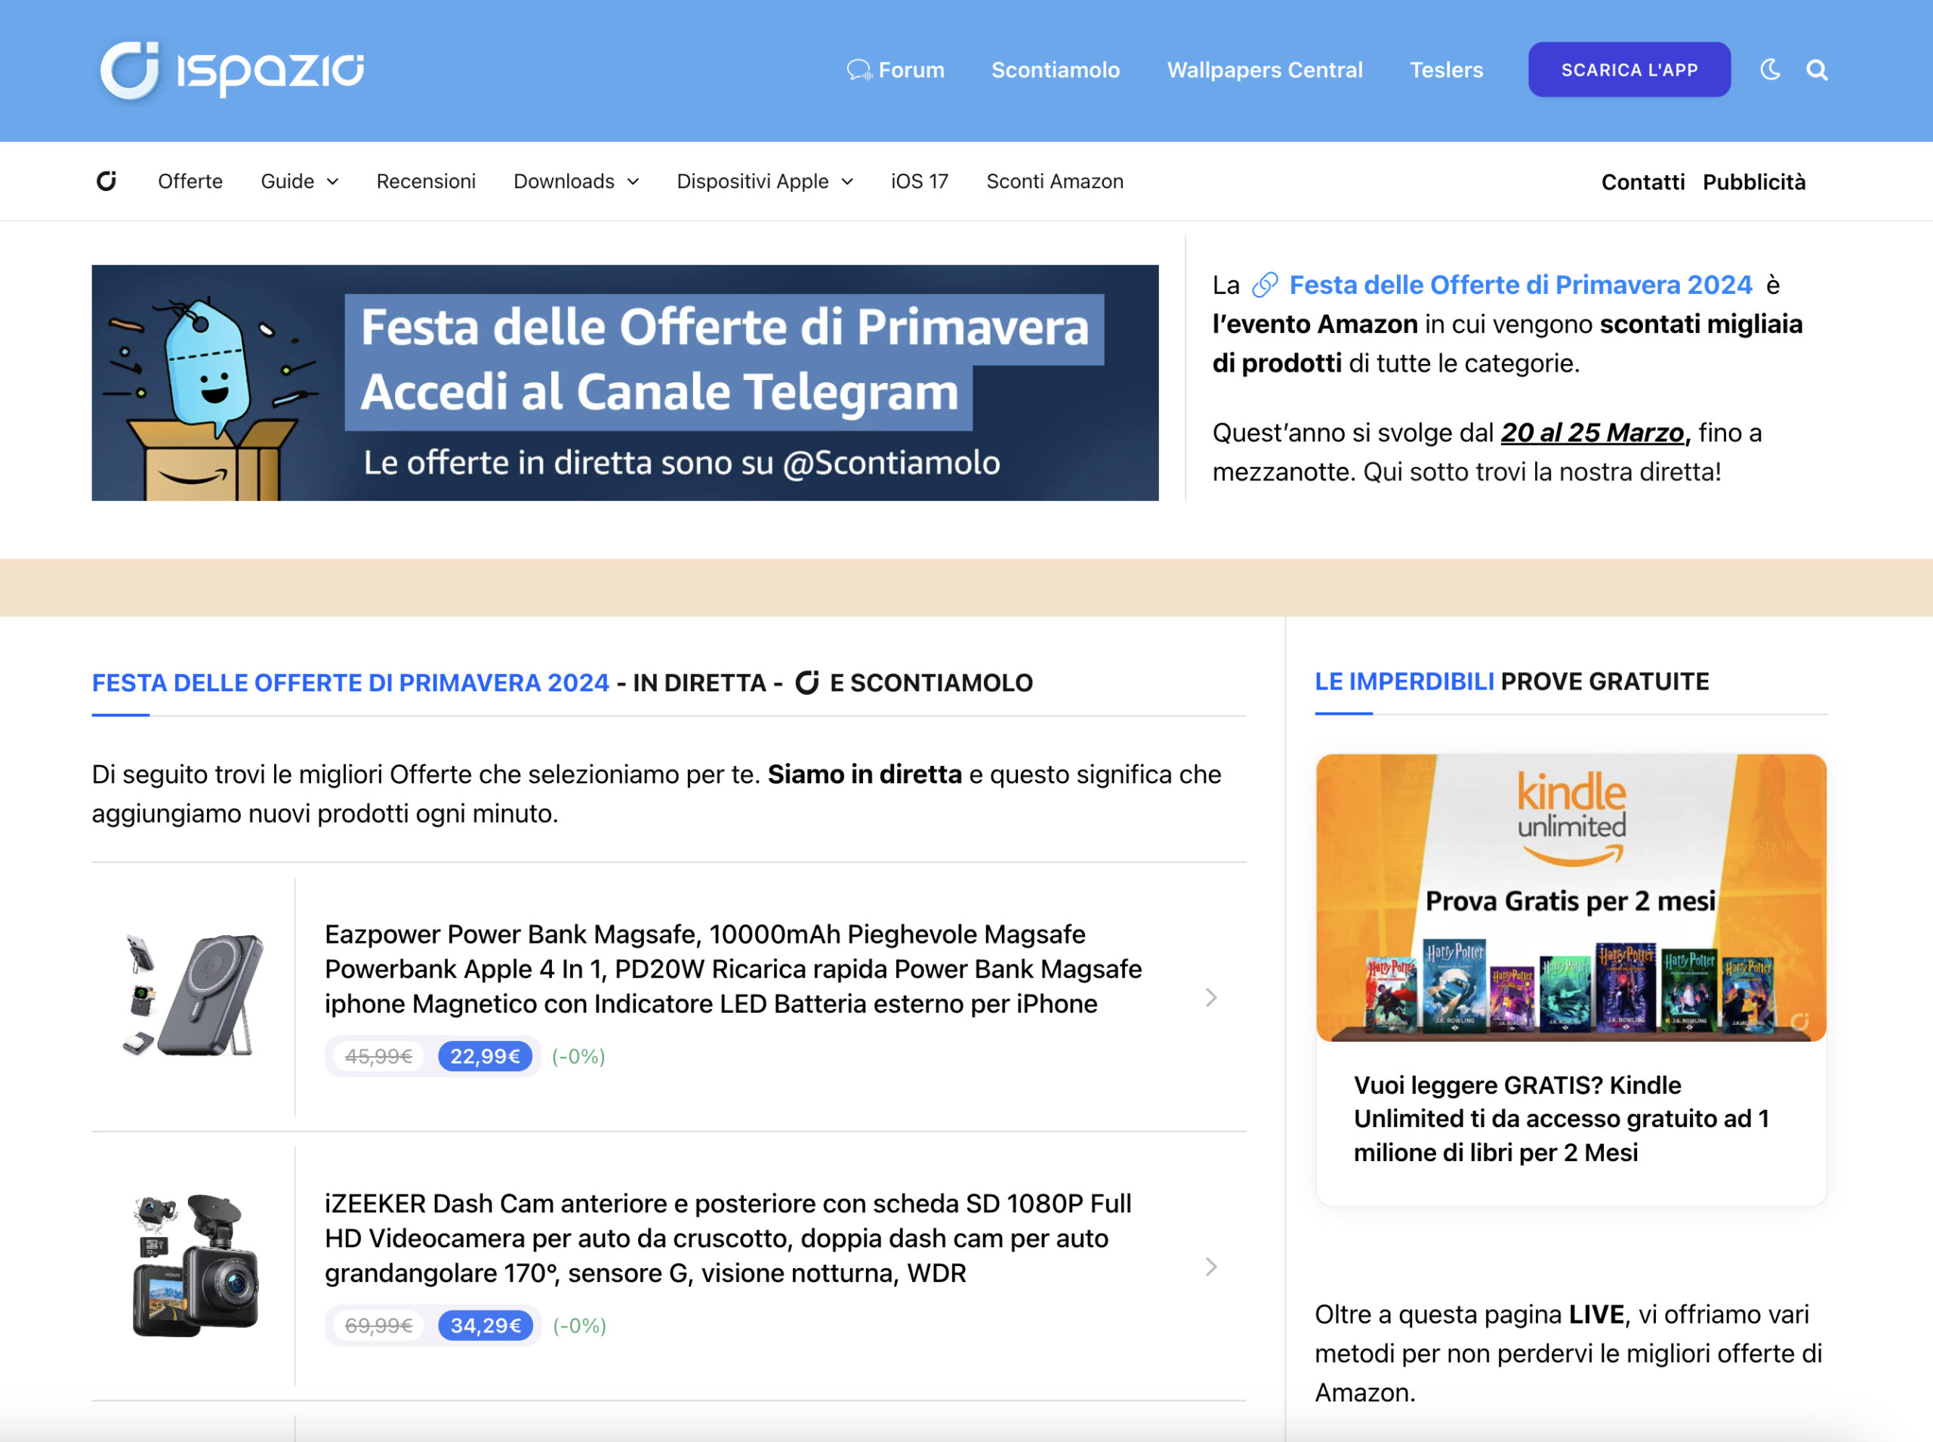The image size is (1933, 1442).
Task: Open Vuoi leggere GRATIS Kindle Unlimited article
Action: 1562,1118
